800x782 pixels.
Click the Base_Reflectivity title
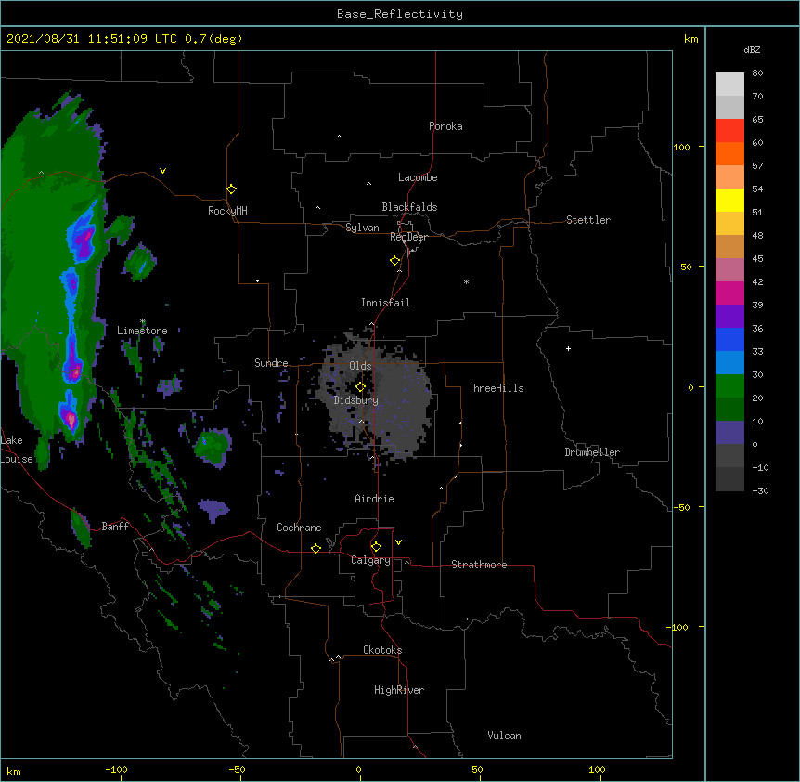point(400,14)
